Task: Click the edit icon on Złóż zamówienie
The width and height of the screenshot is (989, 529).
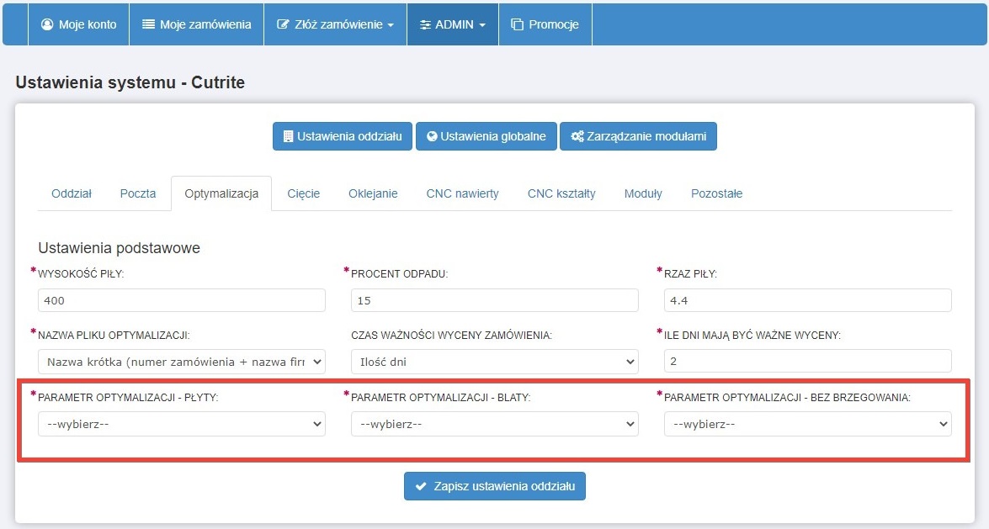Action: pos(283,24)
